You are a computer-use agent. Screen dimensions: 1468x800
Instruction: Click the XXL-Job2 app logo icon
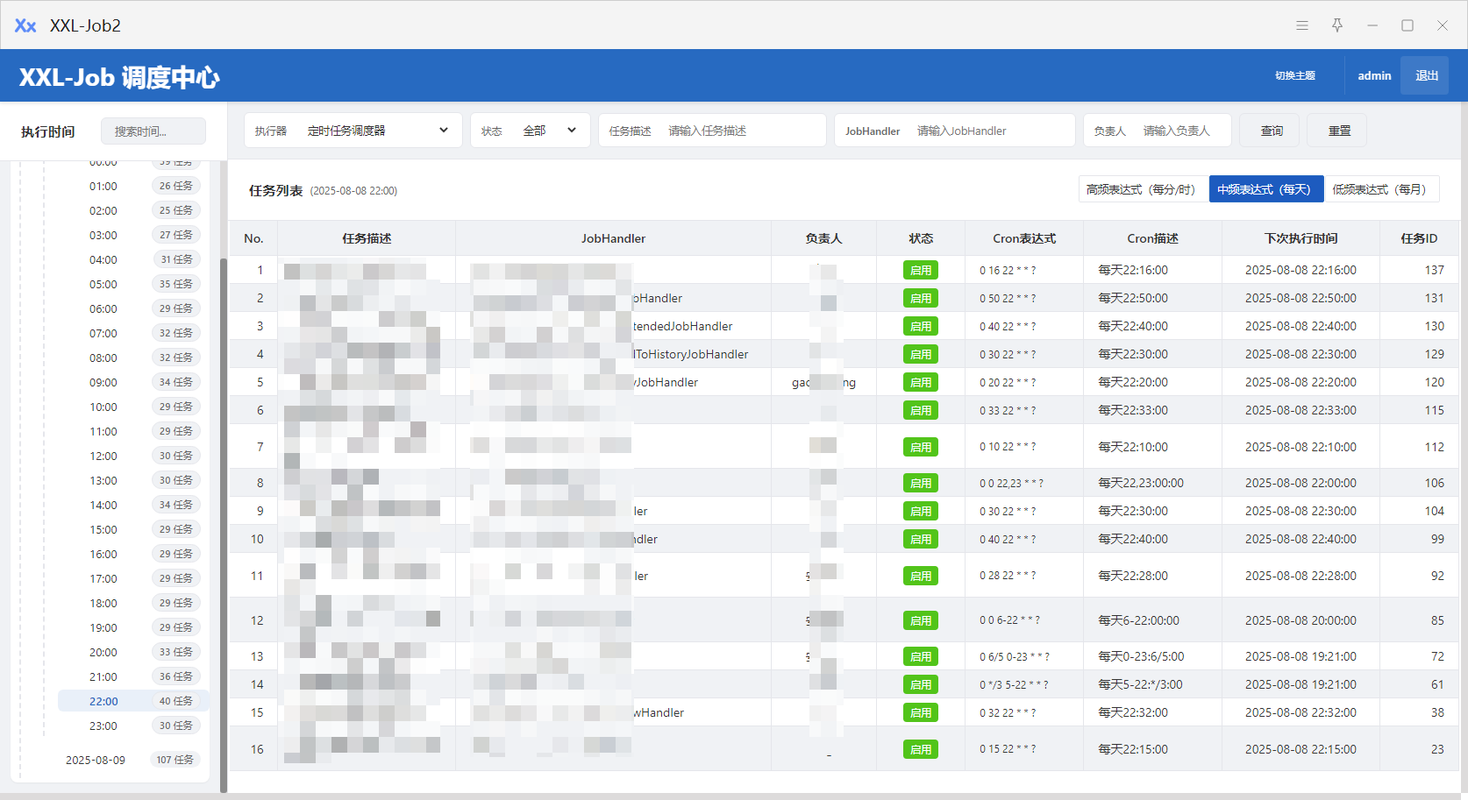point(25,25)
